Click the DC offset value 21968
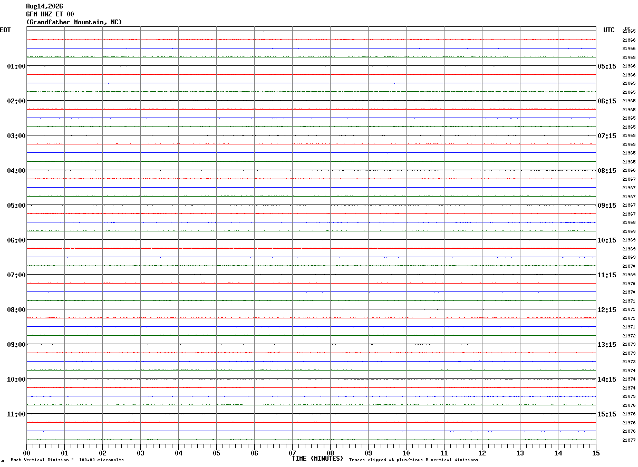 pos(629,223)
